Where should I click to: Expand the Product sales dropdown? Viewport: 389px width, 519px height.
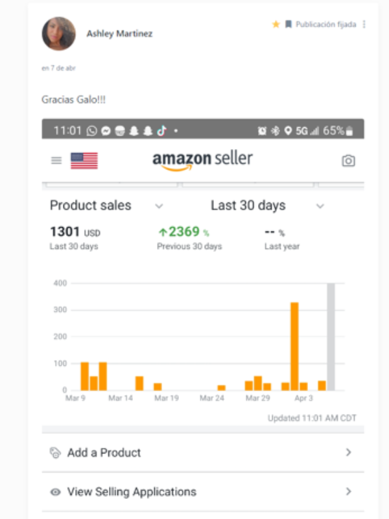click(x=159, y=206)
